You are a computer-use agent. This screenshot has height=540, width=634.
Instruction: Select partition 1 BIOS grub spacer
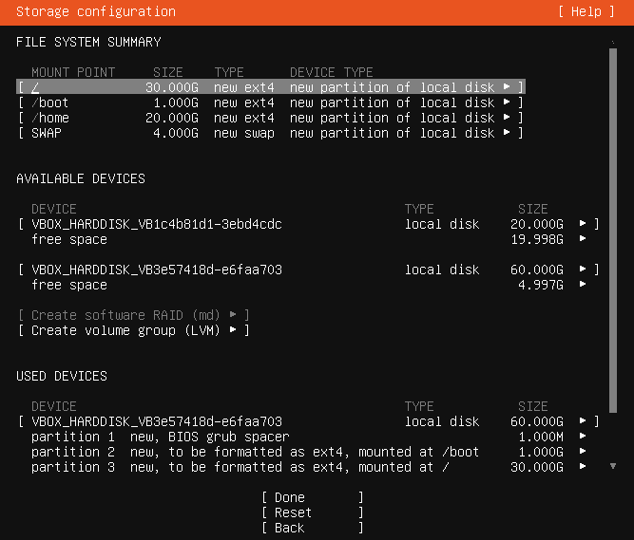click(309, 437)
